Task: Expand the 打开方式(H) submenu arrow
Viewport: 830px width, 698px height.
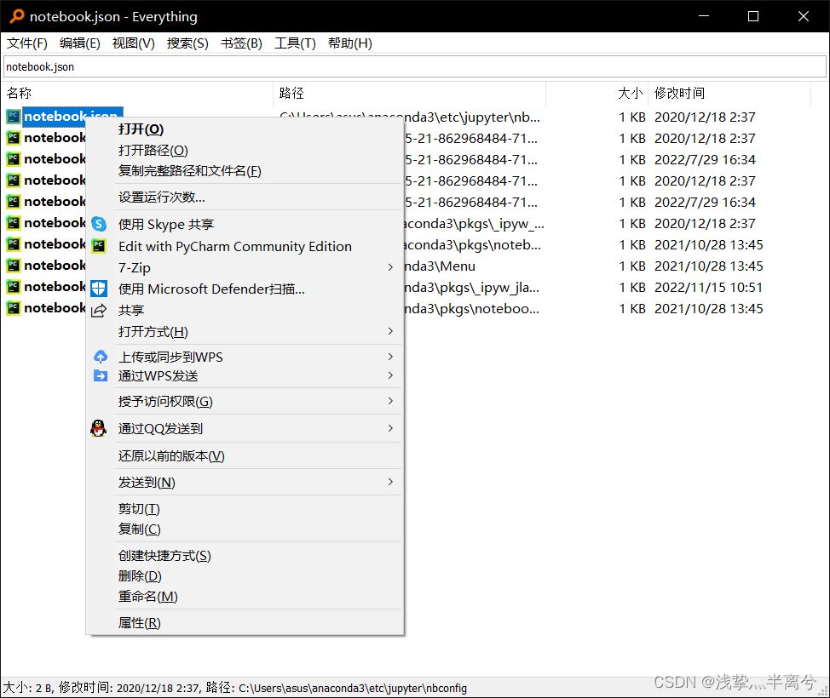Action: (x=390, y=332)
